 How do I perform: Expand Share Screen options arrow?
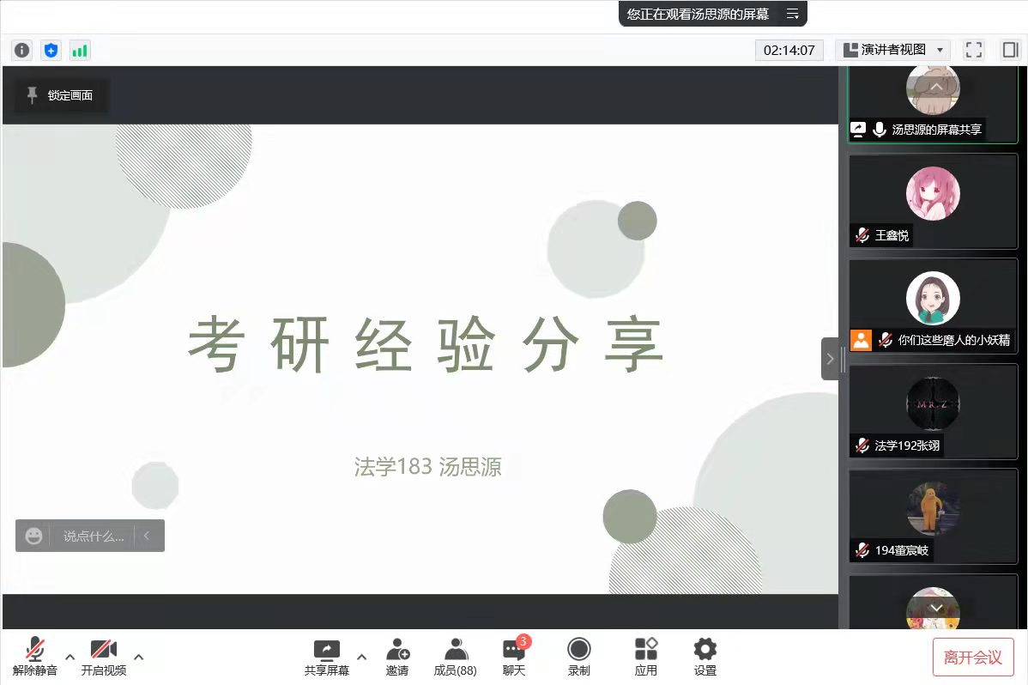(361, 658)
